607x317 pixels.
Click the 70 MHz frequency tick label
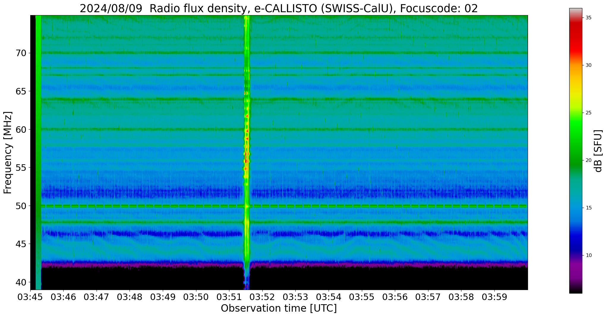(x=21, y=53)
